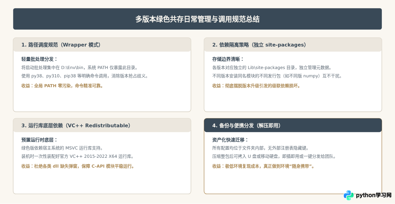Select the heading 4. 备份与便携分发（解压即用）
This screenshot has width=395, height=204.
(247, 126)
